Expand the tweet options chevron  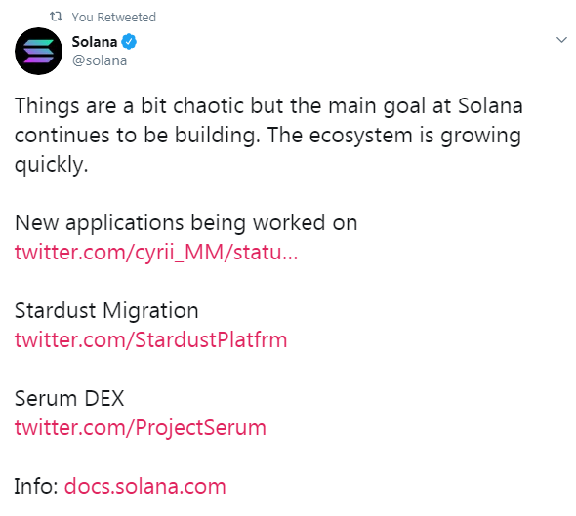coord(561,40)
